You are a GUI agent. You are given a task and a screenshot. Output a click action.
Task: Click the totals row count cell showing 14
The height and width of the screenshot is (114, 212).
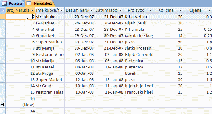click(20, 111)
